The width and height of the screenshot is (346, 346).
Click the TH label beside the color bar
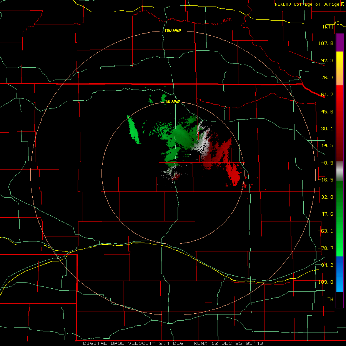click(330, 299)
